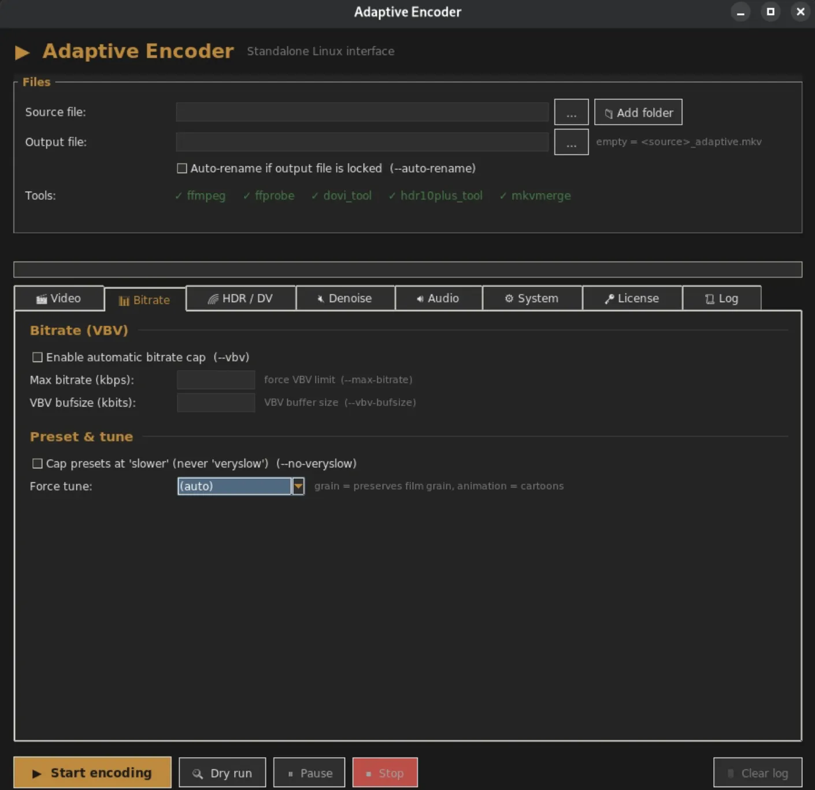The height and width of the screenshot is (790, 815).
Task: Click the ffprobe tool status
Action: coord(269,196)
